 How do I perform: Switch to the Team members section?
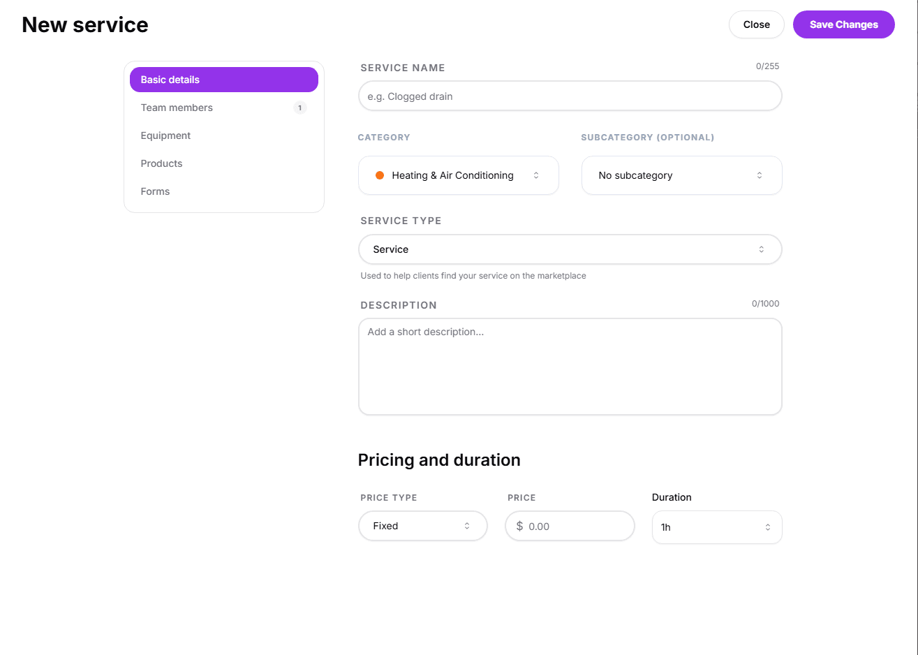coord(177,108)
